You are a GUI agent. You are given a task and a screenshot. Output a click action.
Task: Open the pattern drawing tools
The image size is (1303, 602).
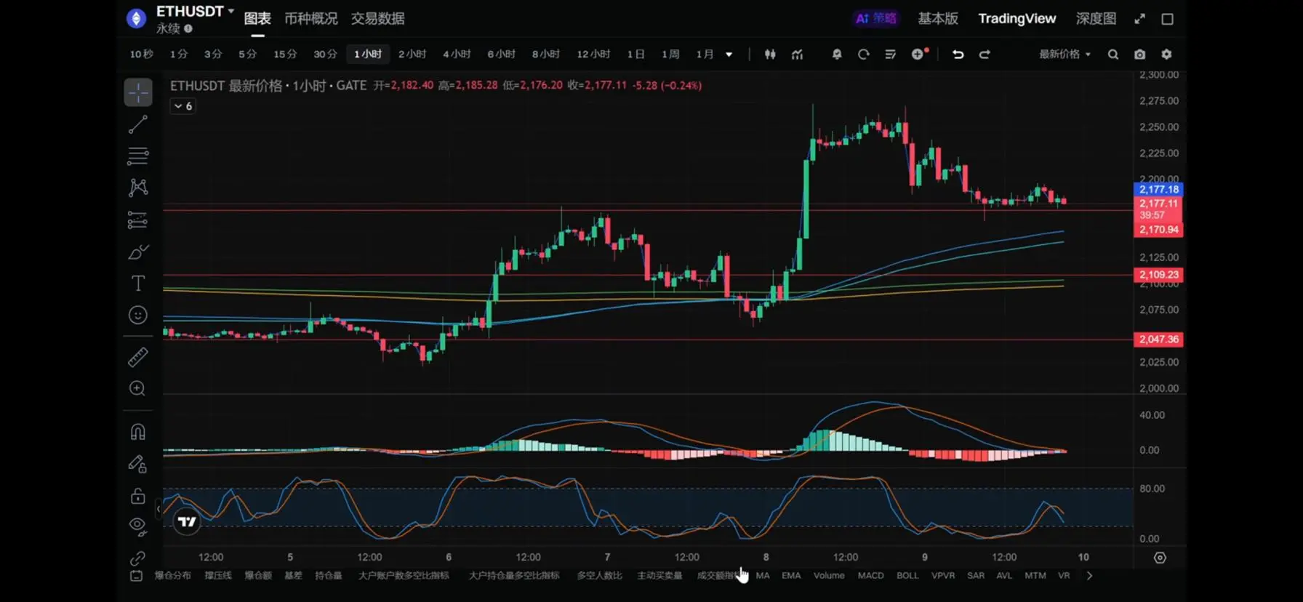[x=137, y=188]
